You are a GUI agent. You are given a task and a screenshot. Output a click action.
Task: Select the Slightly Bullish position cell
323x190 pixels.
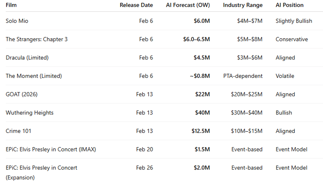point(294,21)
